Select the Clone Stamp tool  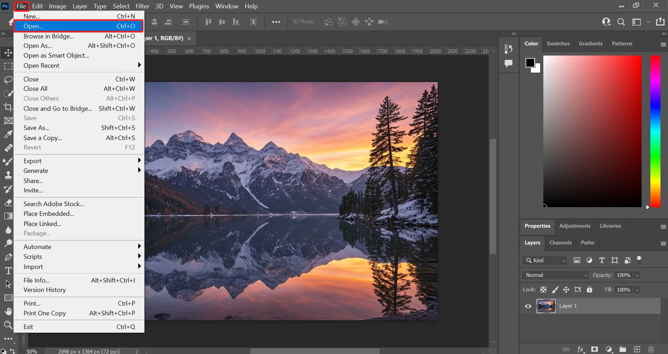click(x=8, y=175)
